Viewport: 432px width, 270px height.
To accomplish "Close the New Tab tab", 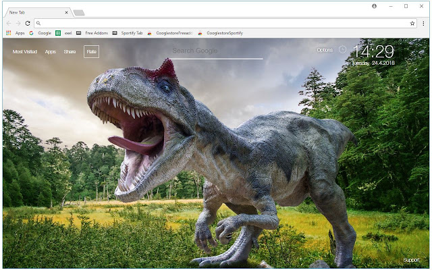I will (x=66, y=12).
